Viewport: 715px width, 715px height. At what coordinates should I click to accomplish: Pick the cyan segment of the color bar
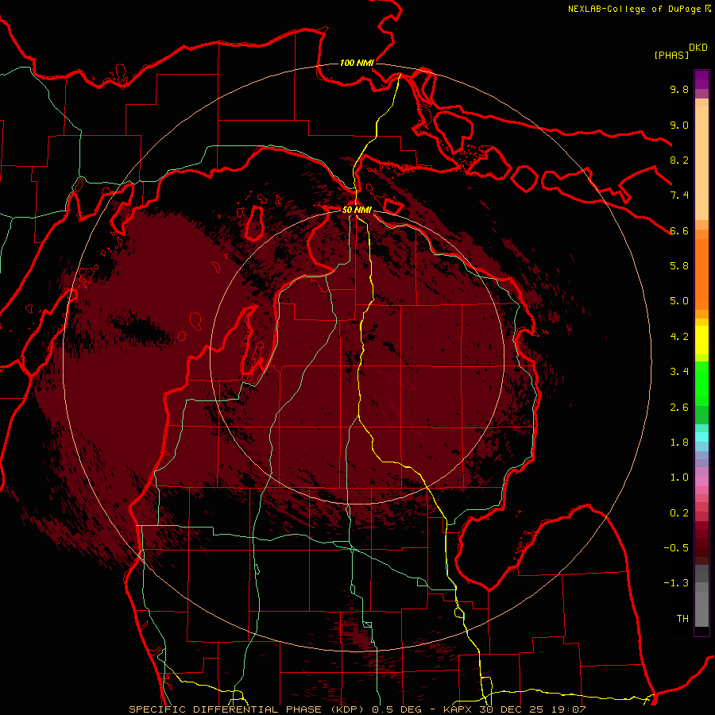coord(701,437)
